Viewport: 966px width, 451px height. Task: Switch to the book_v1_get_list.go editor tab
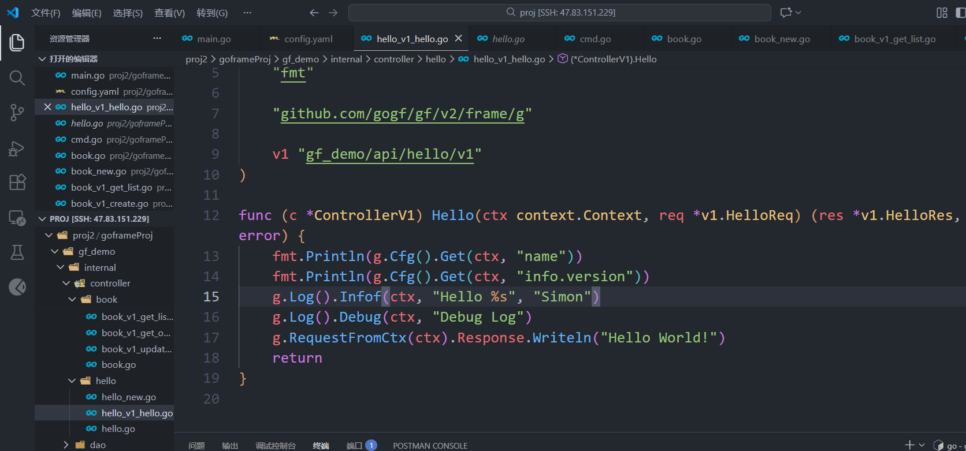[894, 39]
